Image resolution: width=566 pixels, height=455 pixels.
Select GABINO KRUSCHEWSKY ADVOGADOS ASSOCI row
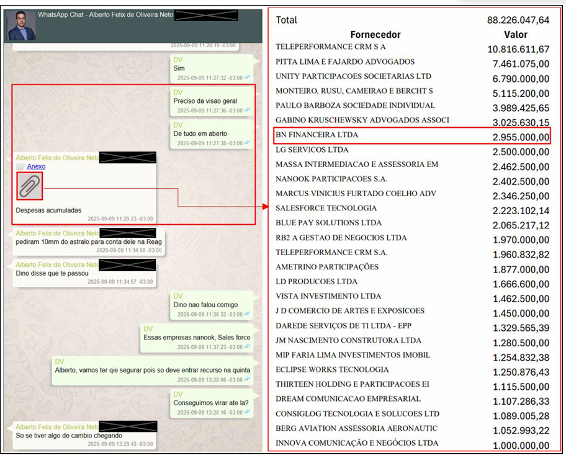pos(412,120)
